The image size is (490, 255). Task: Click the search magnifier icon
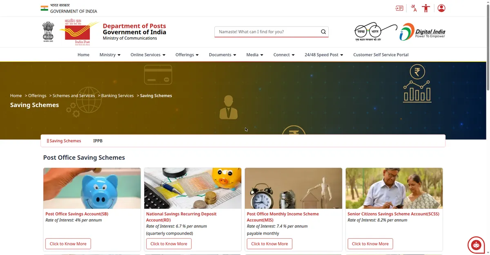(323, 32)
